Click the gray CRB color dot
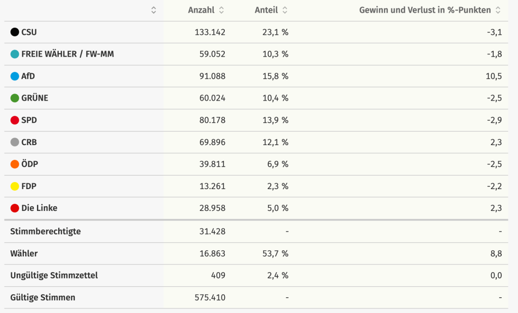Screen dimensions: 518x313 (15, 142)
